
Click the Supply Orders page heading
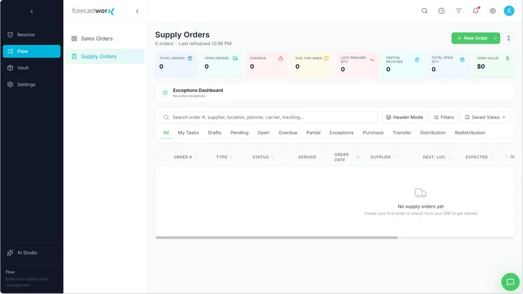coord(182,35)
